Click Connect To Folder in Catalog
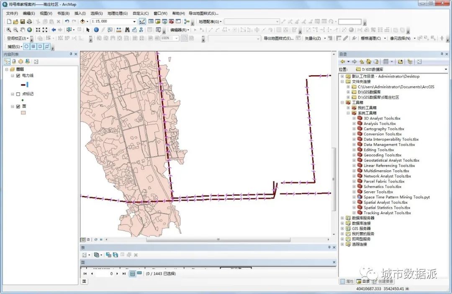Viewport: 452px width, 294px height. [x=401, y=61]
